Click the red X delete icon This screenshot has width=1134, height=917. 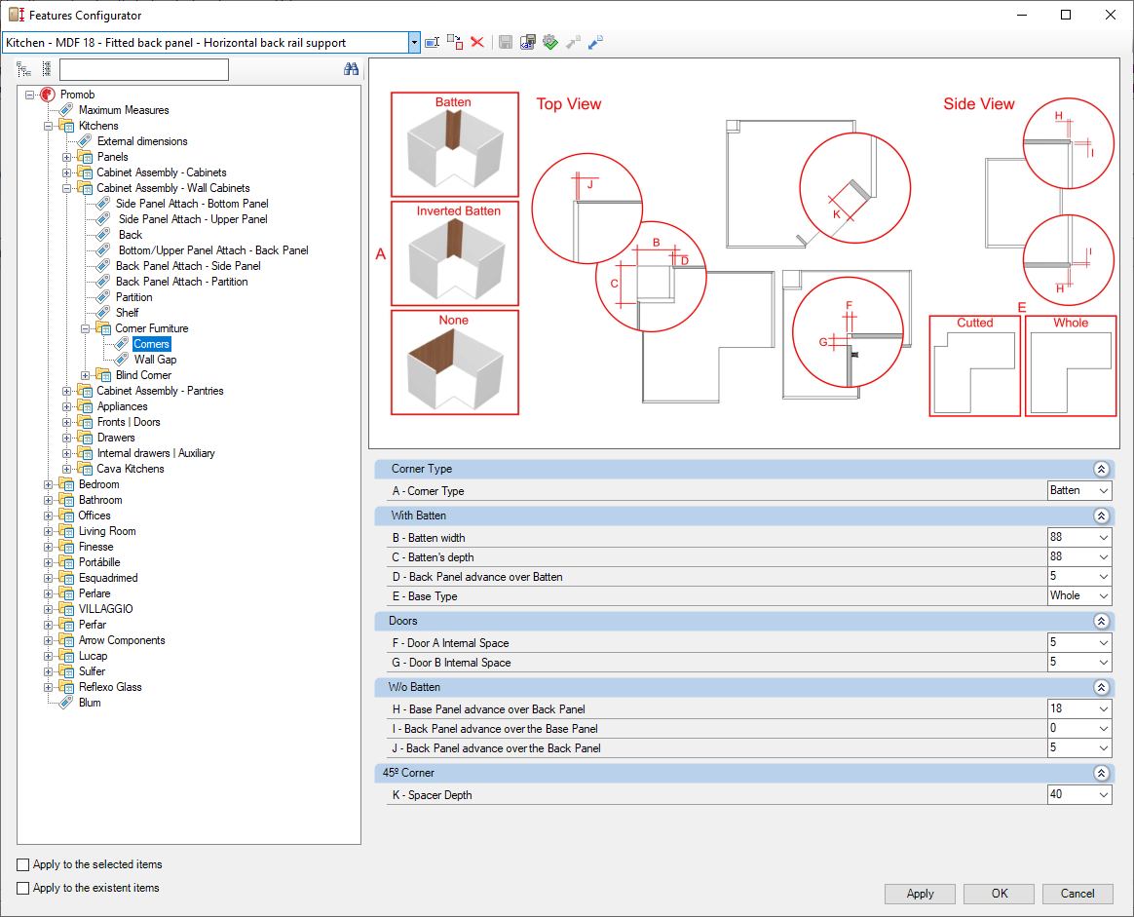477,42
